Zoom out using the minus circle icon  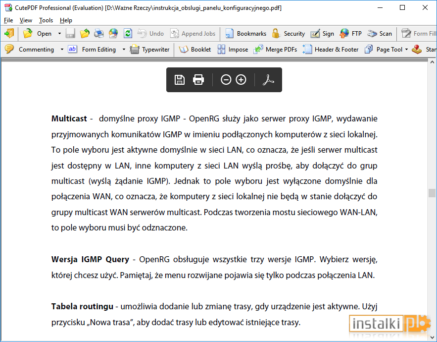(226, 80)
